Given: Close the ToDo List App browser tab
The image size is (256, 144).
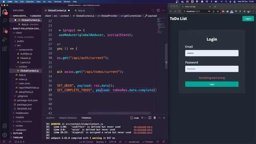Looking at the screenshot, I should (210, 7).
